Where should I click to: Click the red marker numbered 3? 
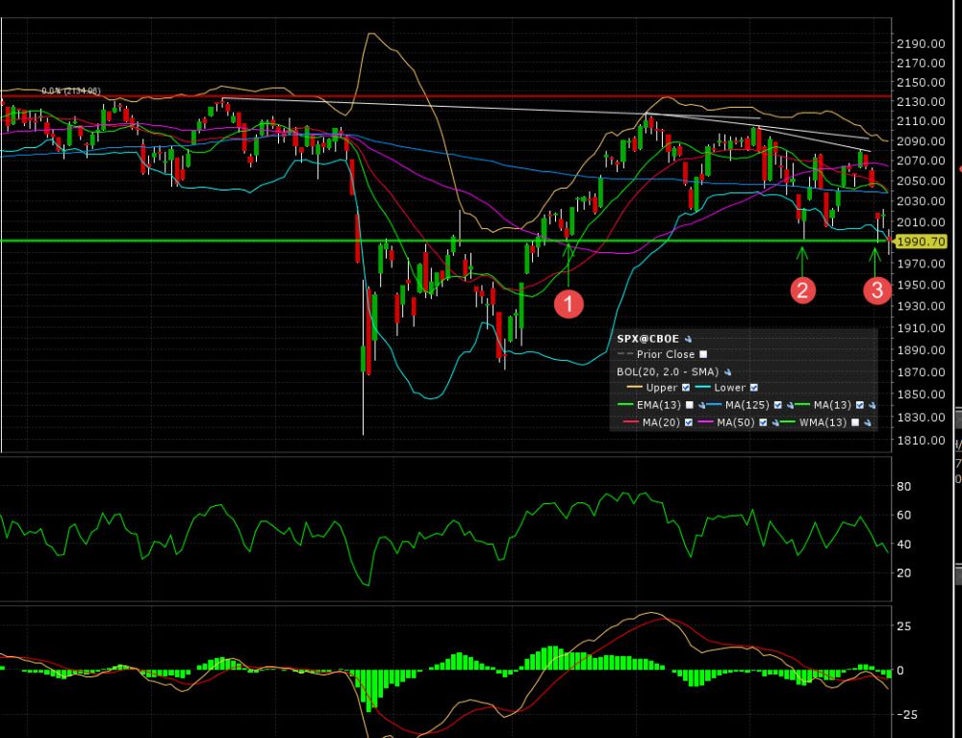point(876,290)
